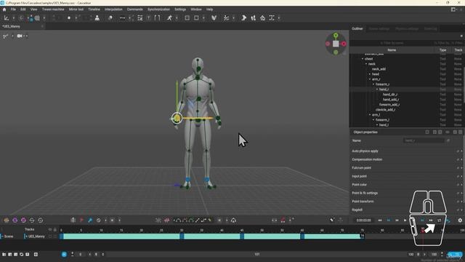Click the upload-arrow icon on timeline toolbar
The width and height of the screenshot is (465, 262).
tap(233, 221)
